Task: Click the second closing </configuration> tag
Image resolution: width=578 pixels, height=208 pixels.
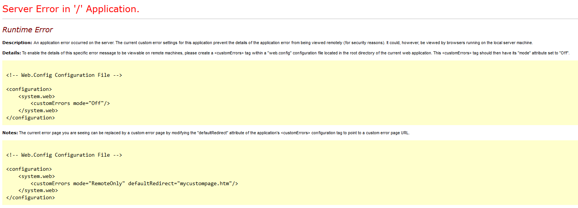Action: pyautogui.click(x=31, y=198)
